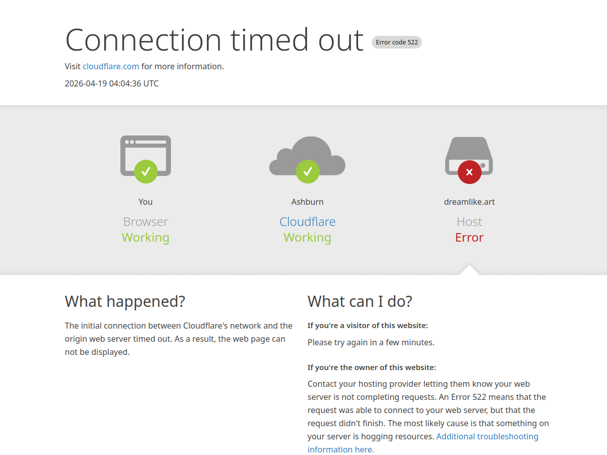The height and width of the screenshot is (455, 607).
Task: Select the Error code 522 badge
Action: pos(397,42)
